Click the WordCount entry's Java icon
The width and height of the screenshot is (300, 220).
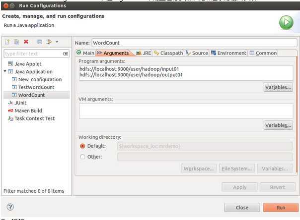(14, 95)
